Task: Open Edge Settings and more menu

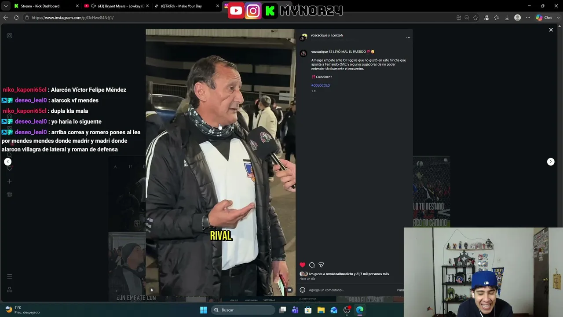Action: pos(528,18)
